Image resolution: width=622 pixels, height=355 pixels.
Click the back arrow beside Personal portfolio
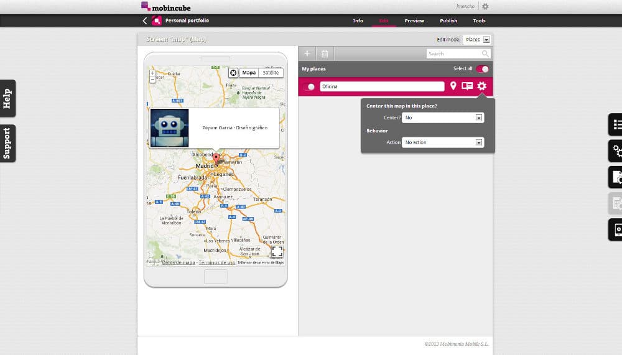coord(145,21)
